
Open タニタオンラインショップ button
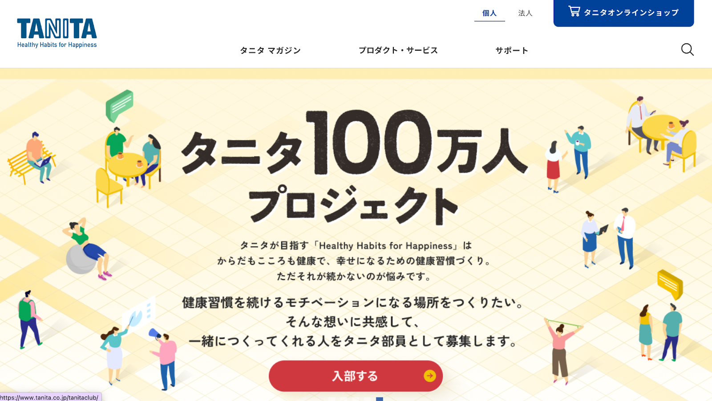[623, 13]
